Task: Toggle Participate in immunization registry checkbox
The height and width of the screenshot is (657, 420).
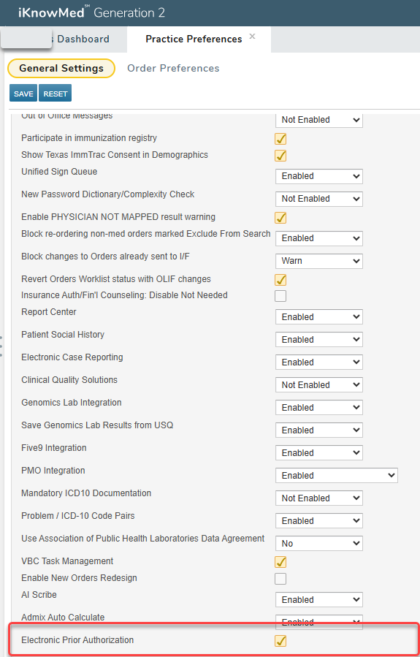Action: (280, 139)
